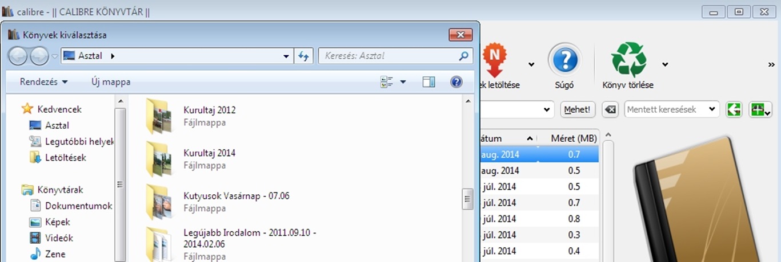
Task: Click the refresh button beside address bar
Action: pos(303,56)
